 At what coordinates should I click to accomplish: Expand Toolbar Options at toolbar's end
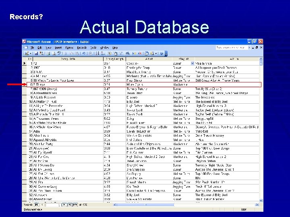pyautogui.click(x=166, y=54)
